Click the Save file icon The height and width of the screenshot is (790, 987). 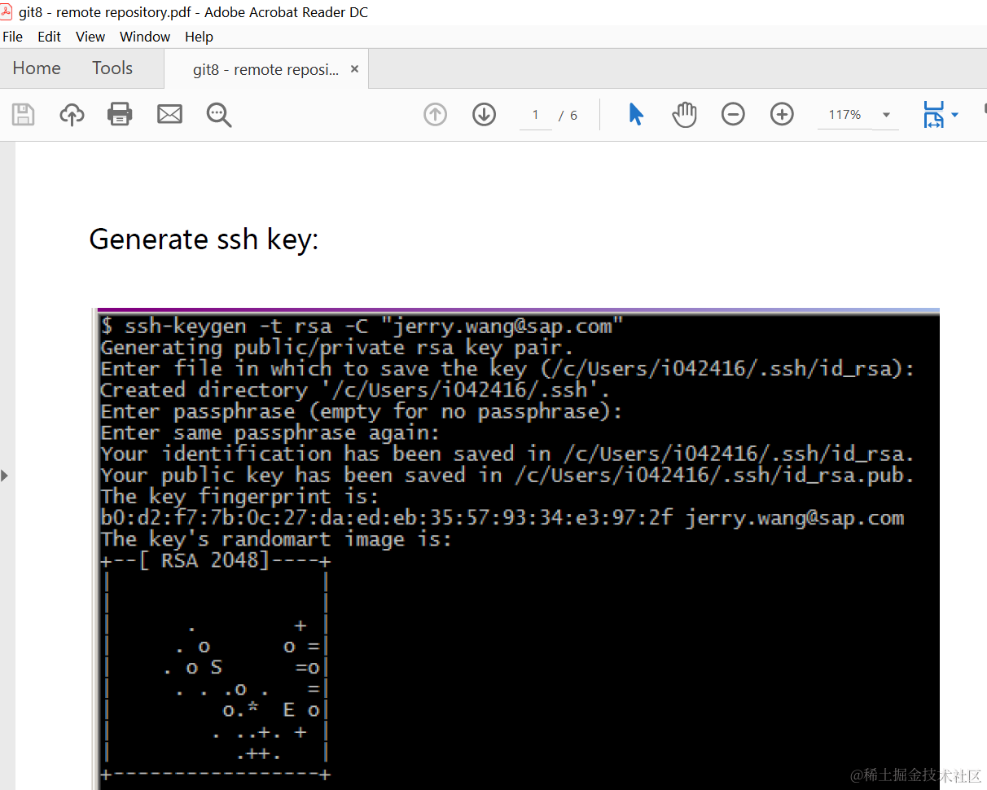click(x=23, y=115)
